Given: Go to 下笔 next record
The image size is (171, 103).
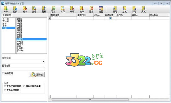Looking at the screenshot, I should click(x=134, y=9).
